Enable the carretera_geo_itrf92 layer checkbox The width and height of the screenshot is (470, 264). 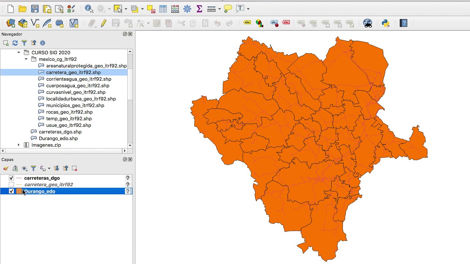(11, 184)
